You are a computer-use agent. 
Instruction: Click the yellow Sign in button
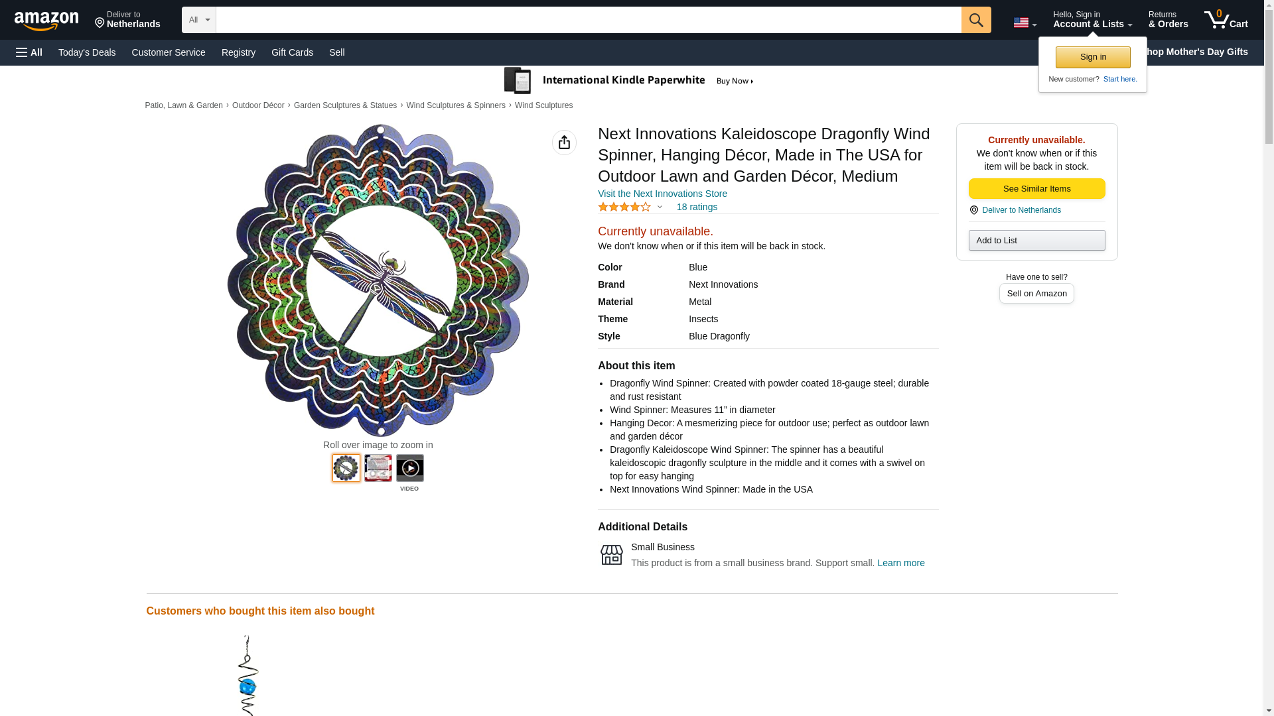1092,57
